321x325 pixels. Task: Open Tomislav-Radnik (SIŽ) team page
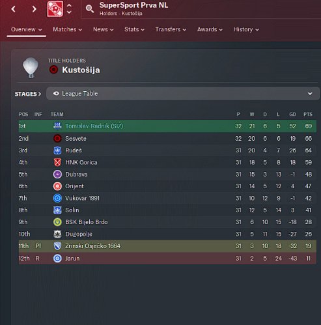point(94,126)
